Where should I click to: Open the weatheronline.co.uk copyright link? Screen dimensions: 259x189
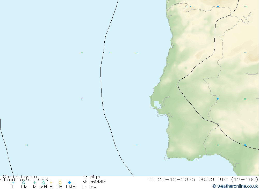click(x=235, y=186)
